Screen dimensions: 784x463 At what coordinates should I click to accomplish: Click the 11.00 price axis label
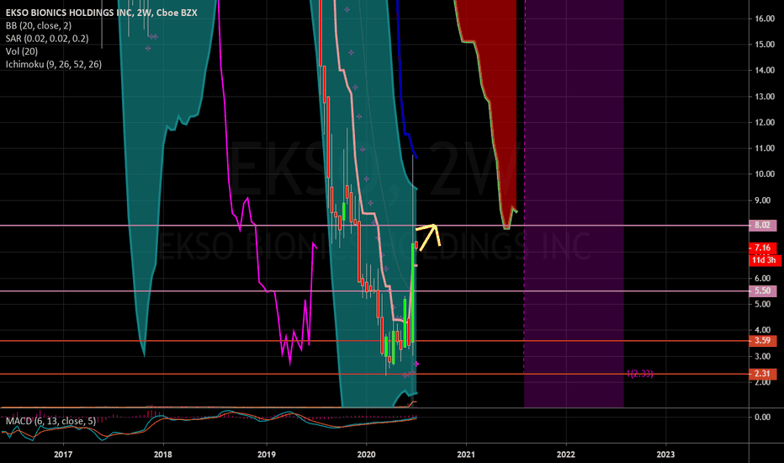click(x=765, y=148)
